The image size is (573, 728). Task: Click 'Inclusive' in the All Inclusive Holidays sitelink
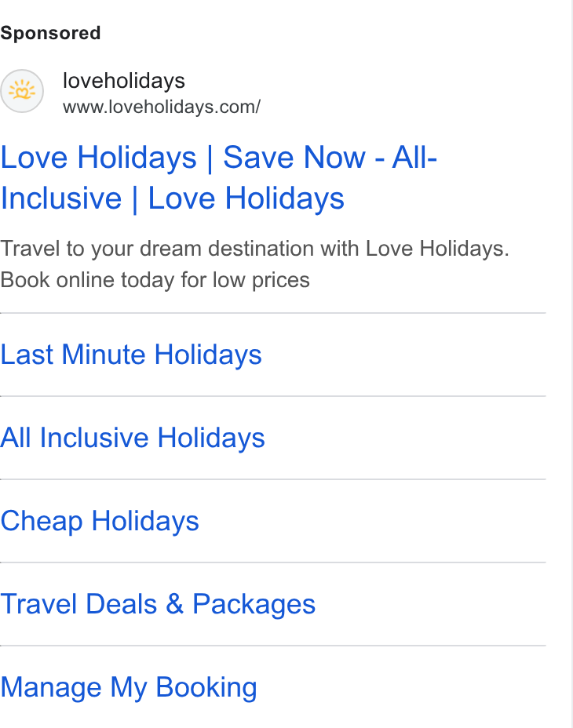(x=94, y=438)
